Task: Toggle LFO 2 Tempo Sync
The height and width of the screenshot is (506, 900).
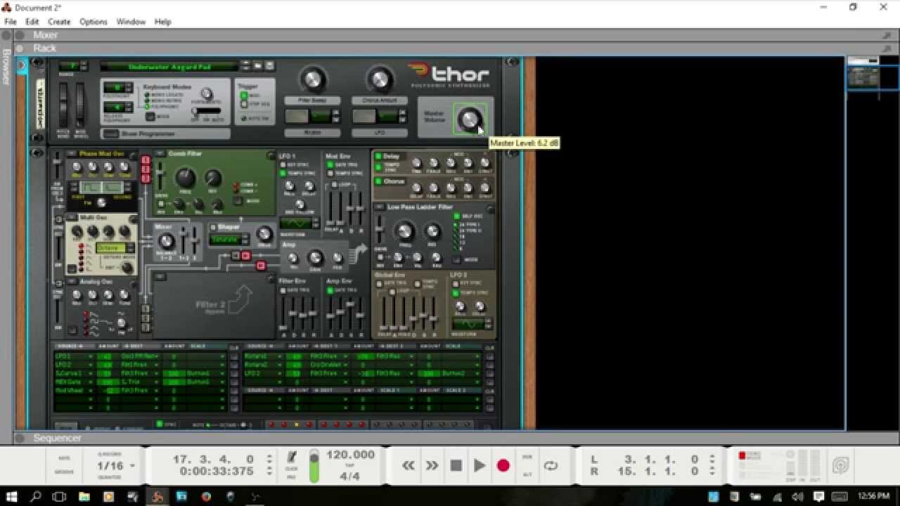Action: (456, 292)
